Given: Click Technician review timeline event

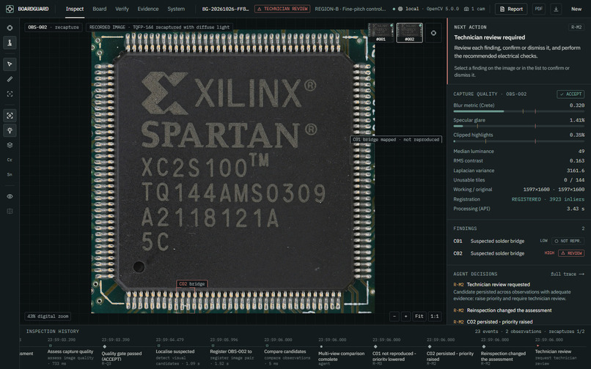Looking at the screenshot, I should tap(554, 351).
